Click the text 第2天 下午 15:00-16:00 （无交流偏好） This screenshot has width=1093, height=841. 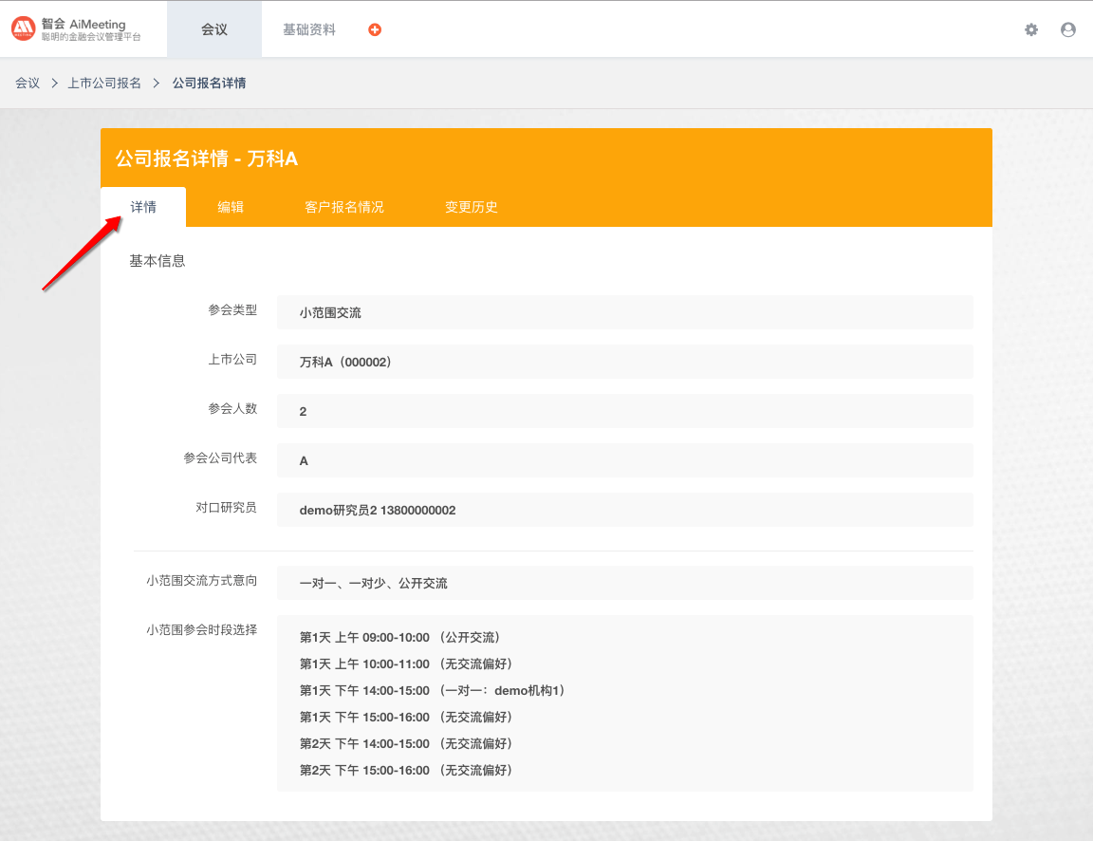[407, 770]
